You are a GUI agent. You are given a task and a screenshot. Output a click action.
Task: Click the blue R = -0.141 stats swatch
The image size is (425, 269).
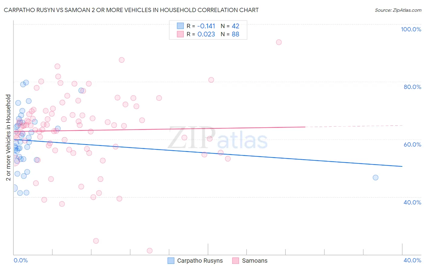tap(180, 26)
